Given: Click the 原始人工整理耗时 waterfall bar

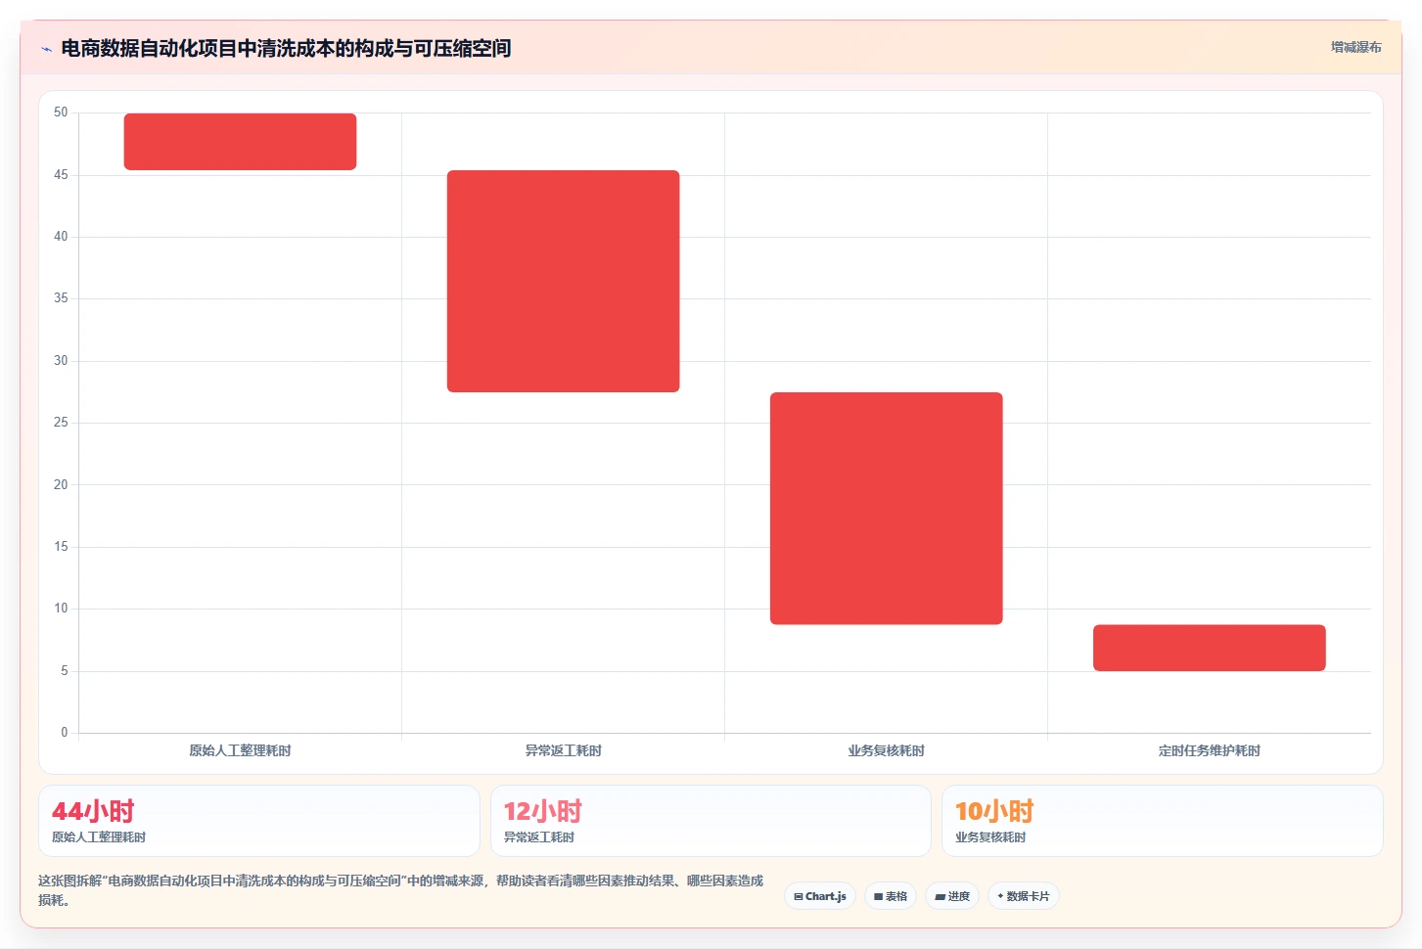Looking at the screenshot, I should click(x=240, y=142).
